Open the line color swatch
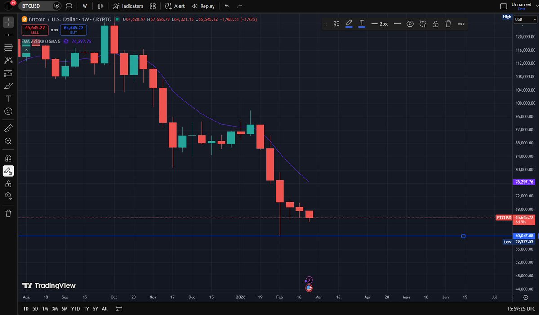The height and width of the screenshot is (315, 539). pos(349,24)
